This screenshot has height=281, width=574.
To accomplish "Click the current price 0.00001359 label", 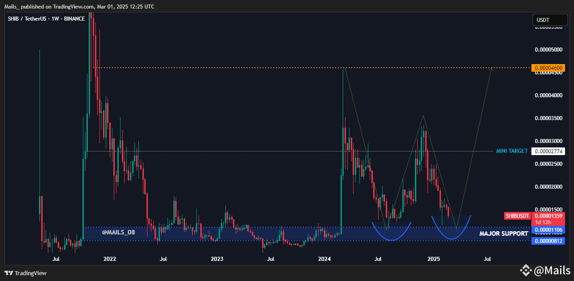I will (x=548, y=216).
